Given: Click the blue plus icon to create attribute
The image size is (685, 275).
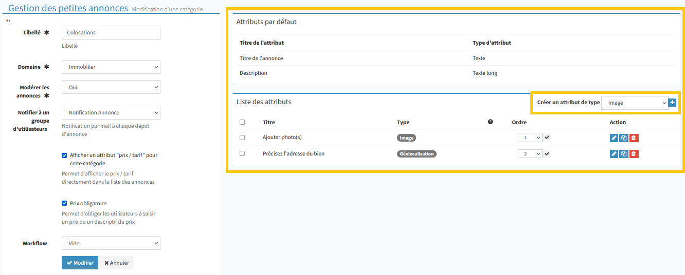Looking at the screenshot, I should click(x=672, y=103).
